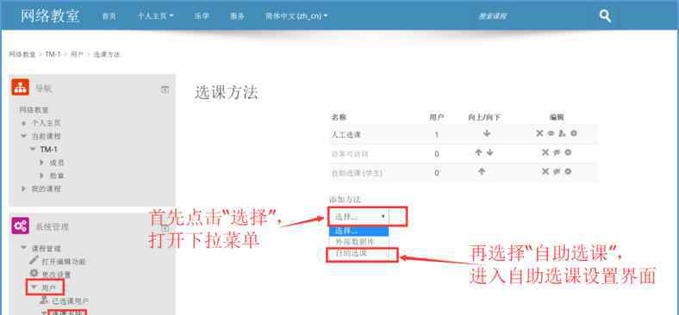Move 自助选课 (学生) row up
This screenshot has height=315, width=679.
click(x=482, y=171)
